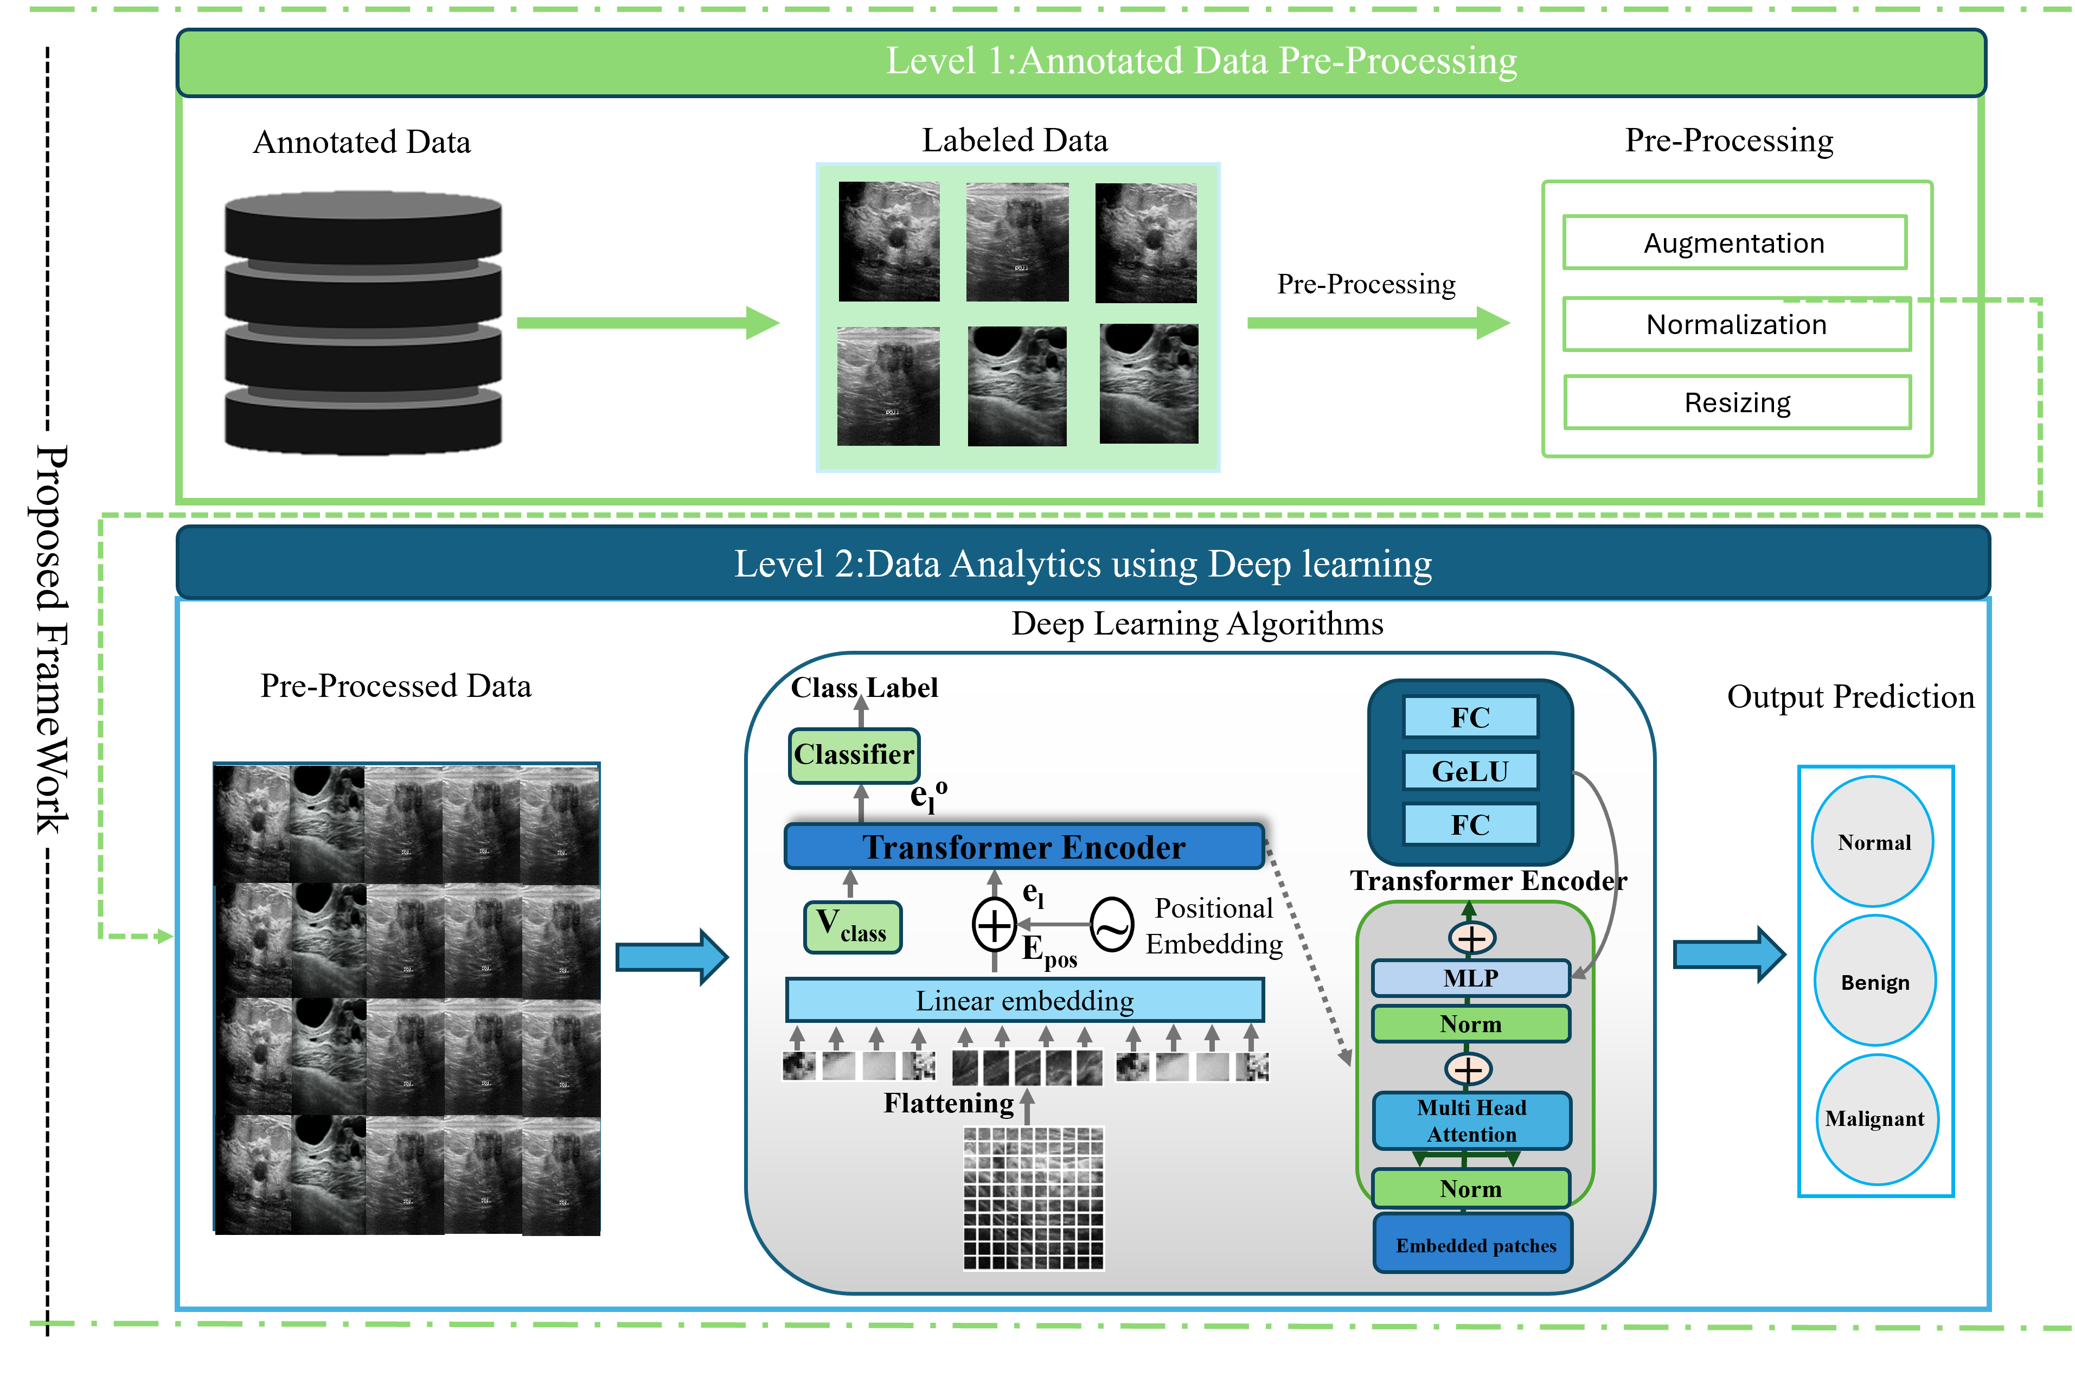Click the blue Transformer Encoder bar
The width and height of the screenshot is (2075, 1383).
[1024, 847]
